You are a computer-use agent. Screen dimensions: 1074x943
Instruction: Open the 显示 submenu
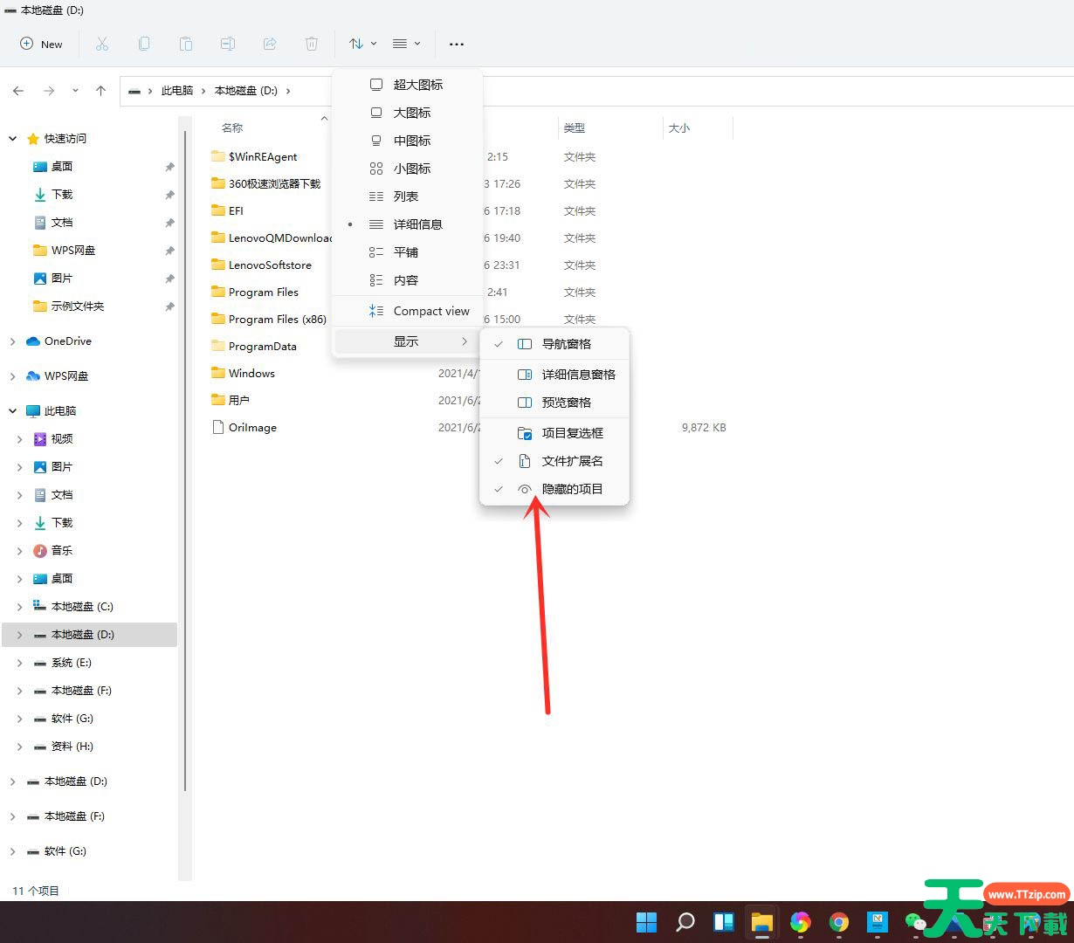pos(407,341)
